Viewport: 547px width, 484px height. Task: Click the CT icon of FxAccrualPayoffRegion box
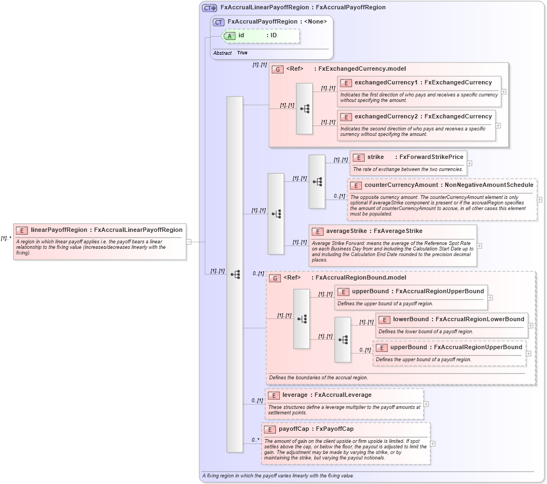218,21
